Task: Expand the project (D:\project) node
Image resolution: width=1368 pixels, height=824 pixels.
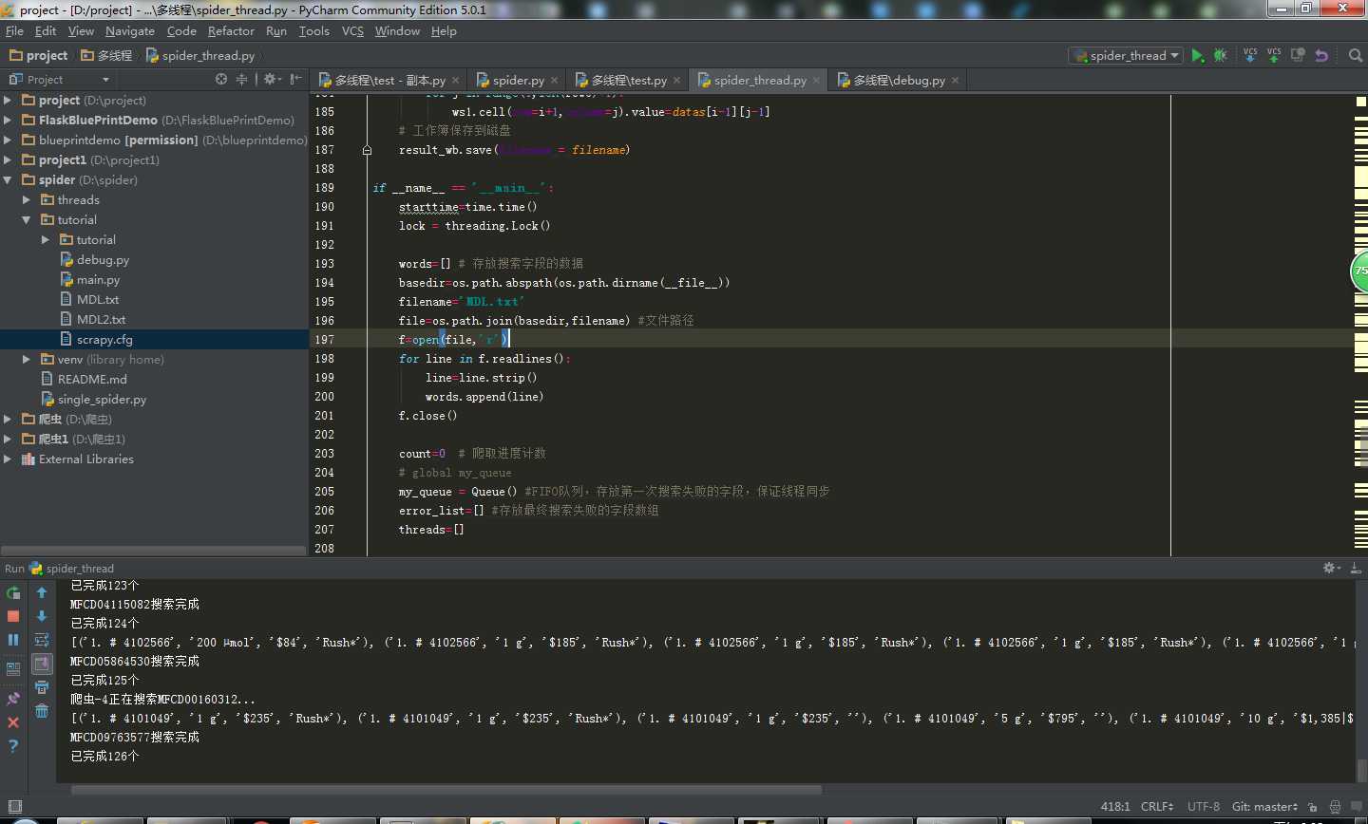Action: [8, 100]
